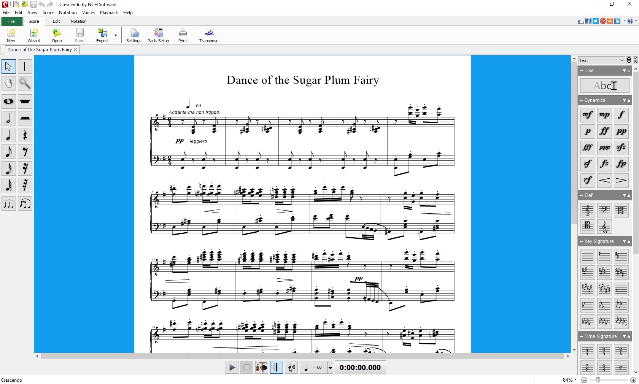Select the quarter note tool
The image size is (639, 384).
[x=8, y=135]
